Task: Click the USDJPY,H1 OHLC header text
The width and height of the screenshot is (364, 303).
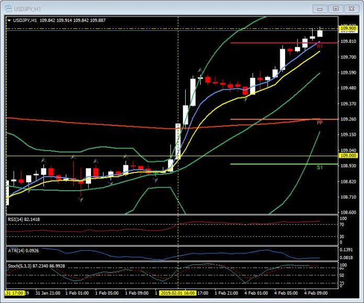Action: point(60,20)
